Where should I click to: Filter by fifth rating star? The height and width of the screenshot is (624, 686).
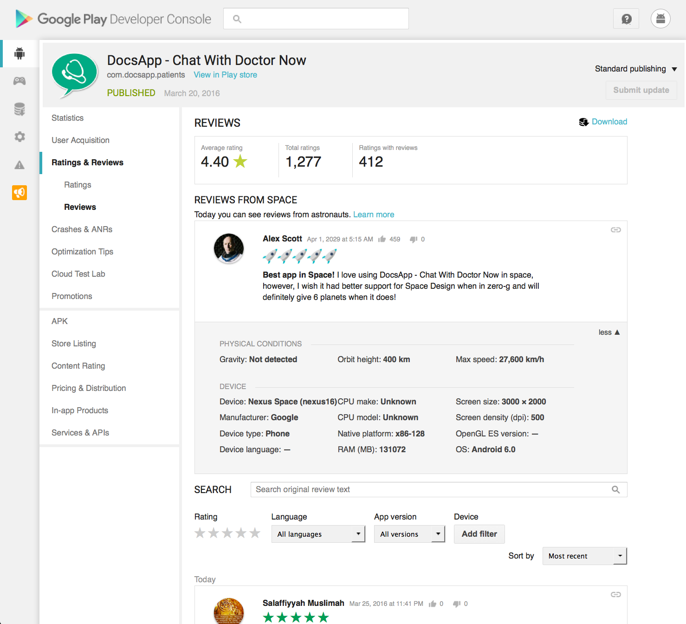tap(255, 533)
